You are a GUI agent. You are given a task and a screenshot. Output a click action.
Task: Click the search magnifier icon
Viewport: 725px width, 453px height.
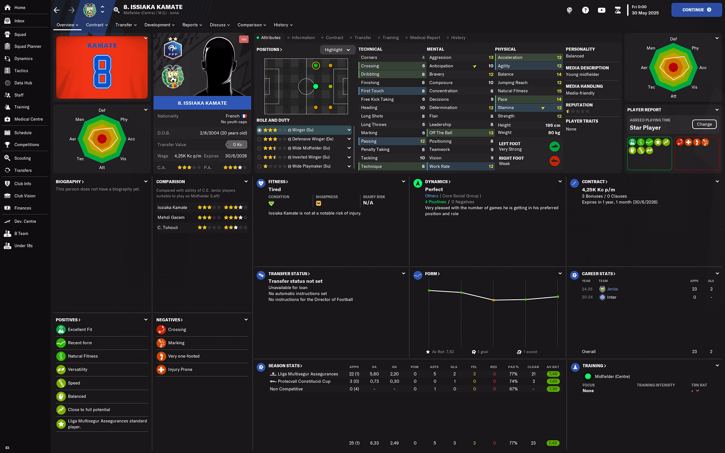point(116,10)
